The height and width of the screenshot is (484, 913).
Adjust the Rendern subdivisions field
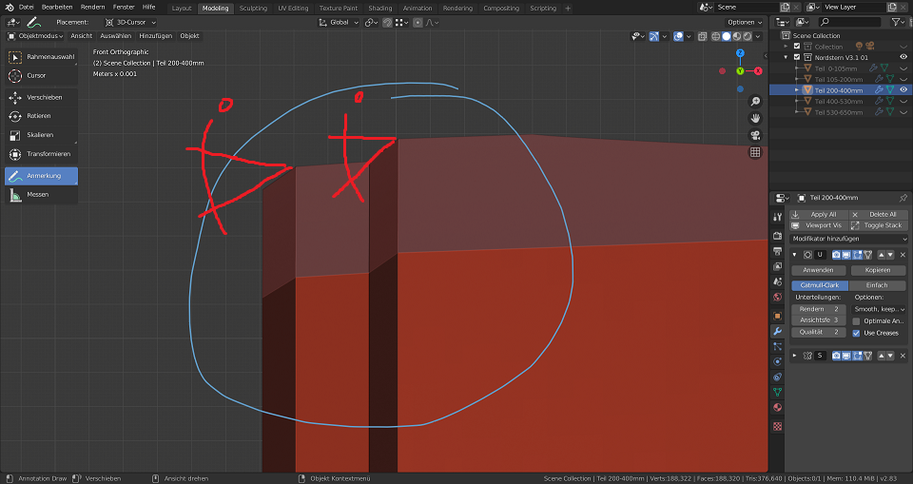coord(818,309)
